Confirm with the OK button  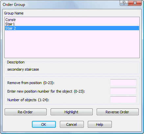44,124
